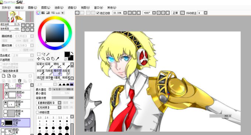Open rotation angle dropdown in toolbar
Image resolution: width=251 pixels, height=135 pixels.
tap(154, 13)
